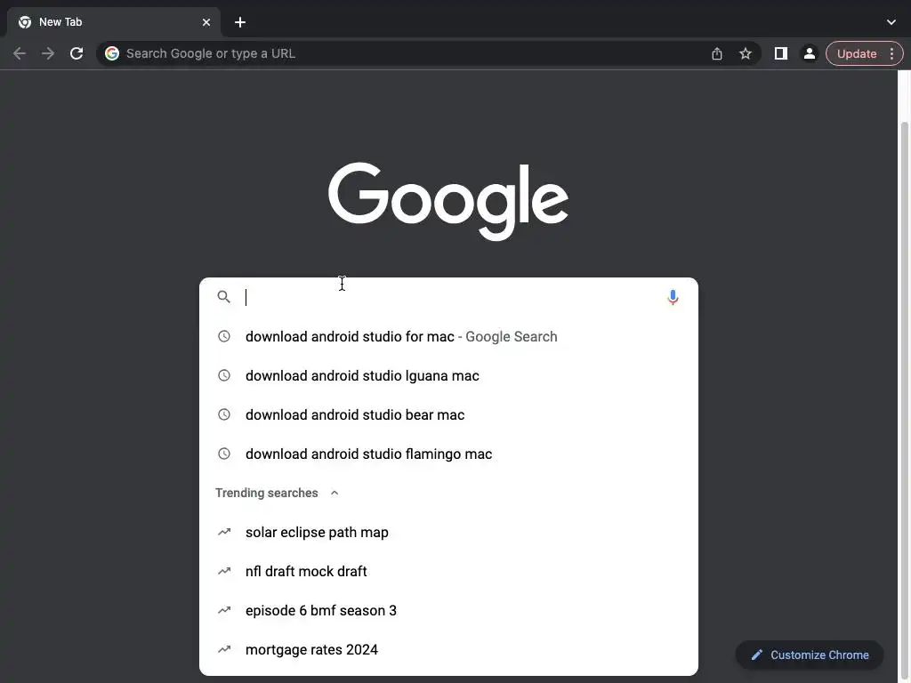Click trending arrow icon beside mortgage rates
The width and height of the screenshot is (911, 683).
point(223,649)
